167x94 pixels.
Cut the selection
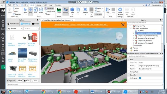pos(15,11)
